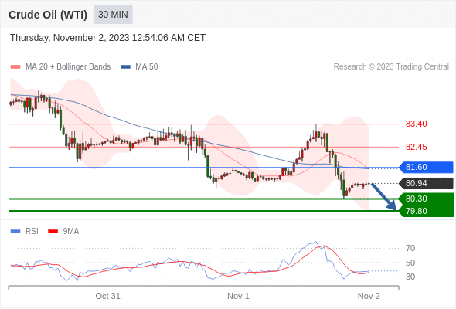Click the green 80.30 support price tag
456x309 pixels.
coord(427,199)
